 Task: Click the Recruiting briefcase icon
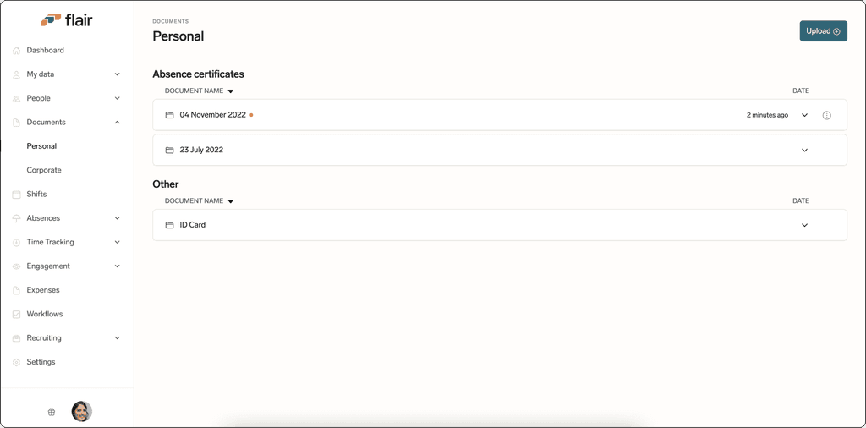click(x=16, y=338)
